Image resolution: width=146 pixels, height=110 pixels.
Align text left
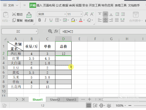[x=100, y=20]
